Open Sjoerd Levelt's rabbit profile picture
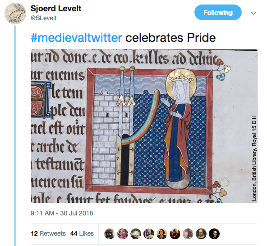267x246 pixels. [x=15, y=13]
